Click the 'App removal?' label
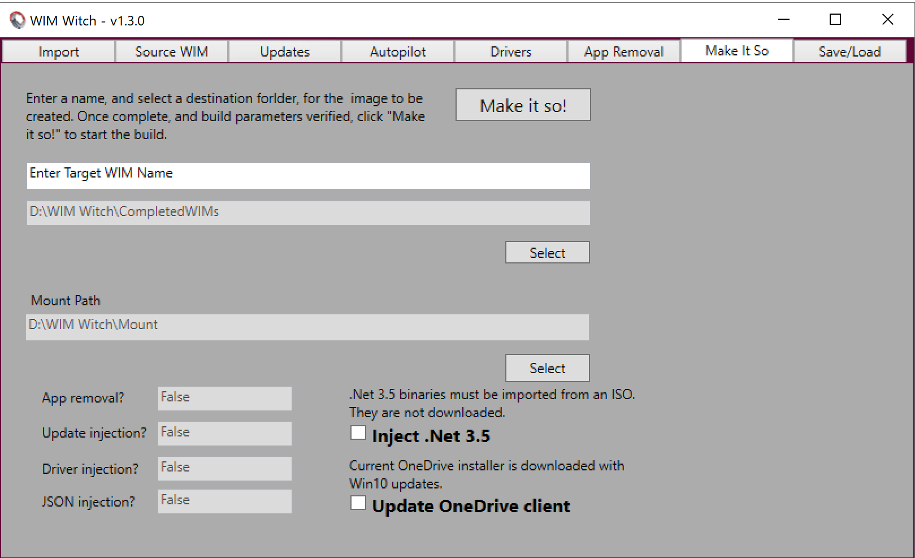 pos(83,398)
